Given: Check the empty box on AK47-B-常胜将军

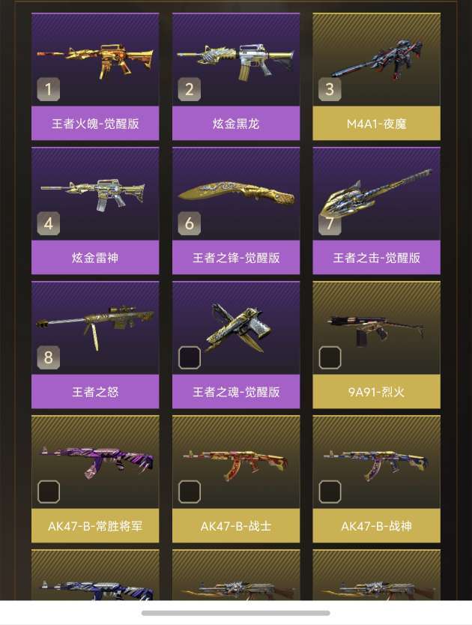Looking at the screenshot, I should [x=49, y=492].
